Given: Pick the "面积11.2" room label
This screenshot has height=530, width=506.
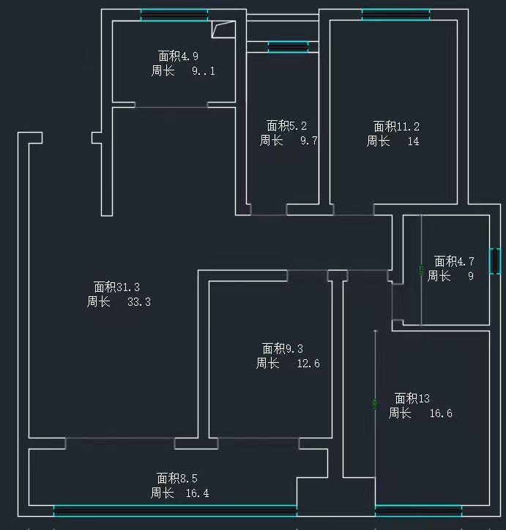Looking at the screenshot, I should click(x=396, y=127).
